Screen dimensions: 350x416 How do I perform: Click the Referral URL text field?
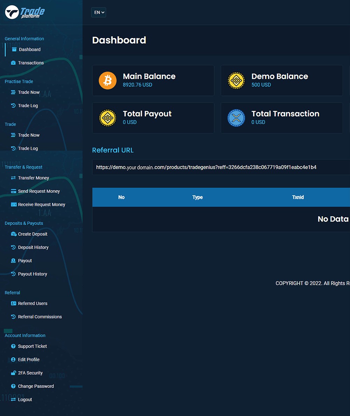pyautogui.click(x=220, y=167)
